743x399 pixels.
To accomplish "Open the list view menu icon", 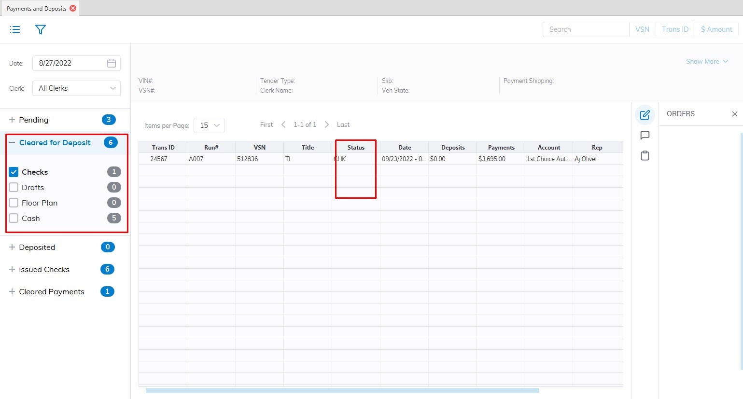I will [x=15, y=29].
